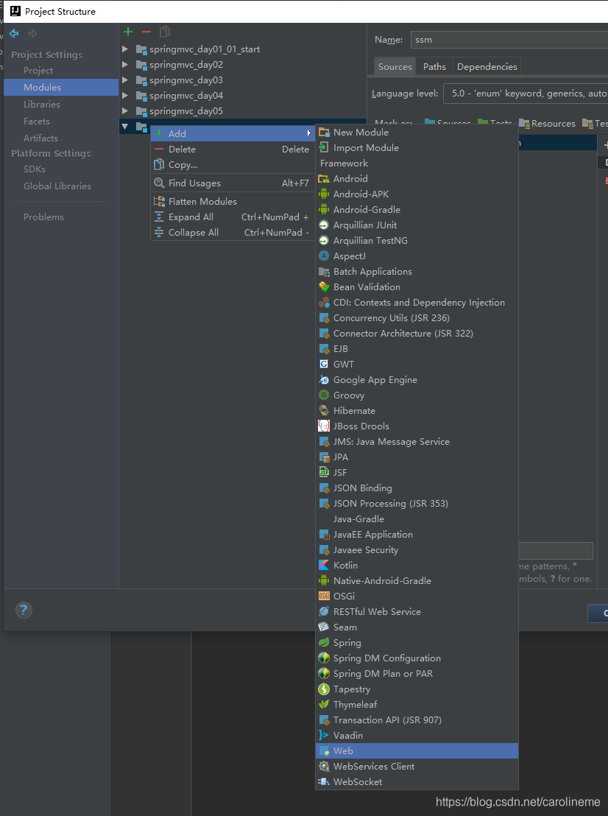Select Find Usages in context menu
This screenshot has height=816, width=608.
233,183
